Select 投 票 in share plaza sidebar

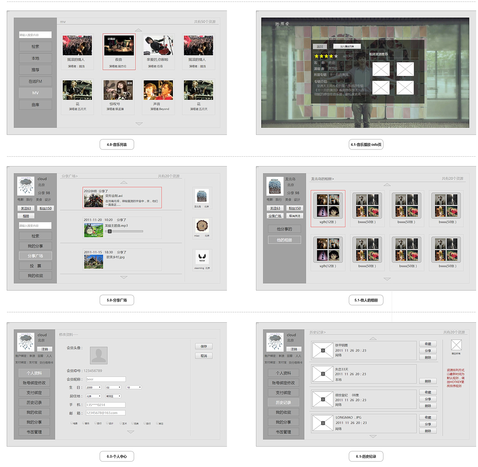click(x=35, y=266)
